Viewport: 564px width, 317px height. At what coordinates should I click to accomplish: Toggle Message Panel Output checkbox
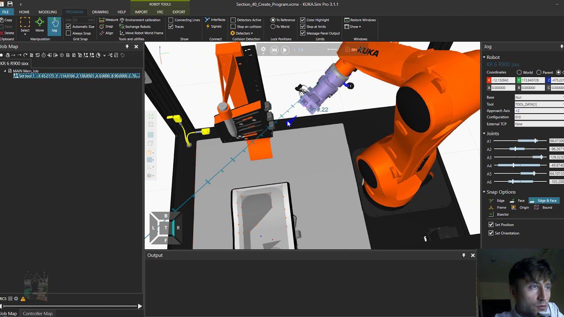[303, 33]
